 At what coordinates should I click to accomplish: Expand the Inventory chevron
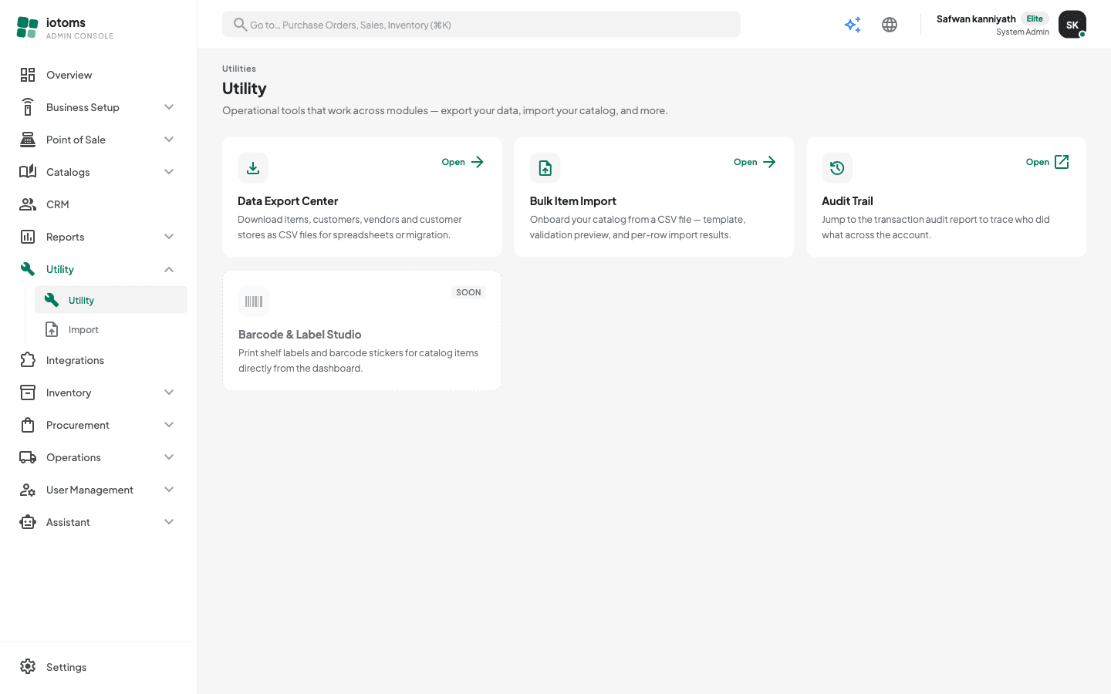click(x=169, y=392)
